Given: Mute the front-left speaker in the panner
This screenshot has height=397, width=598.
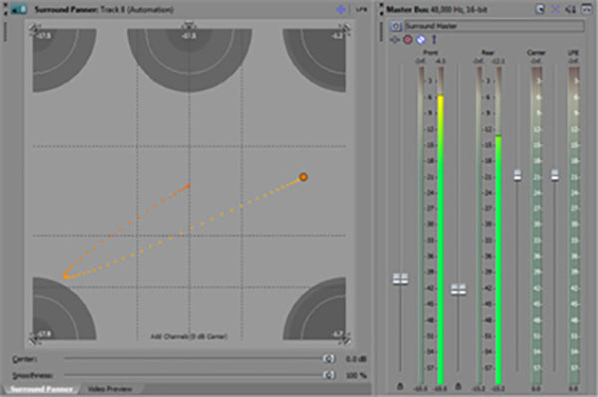Looking at the screenshot, I should pyautogui.click(x=35, y=28).
